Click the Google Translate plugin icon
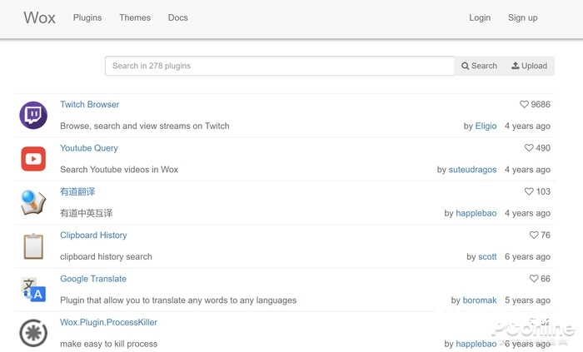Viewport: 583px width, 352px height. [33, 290]
